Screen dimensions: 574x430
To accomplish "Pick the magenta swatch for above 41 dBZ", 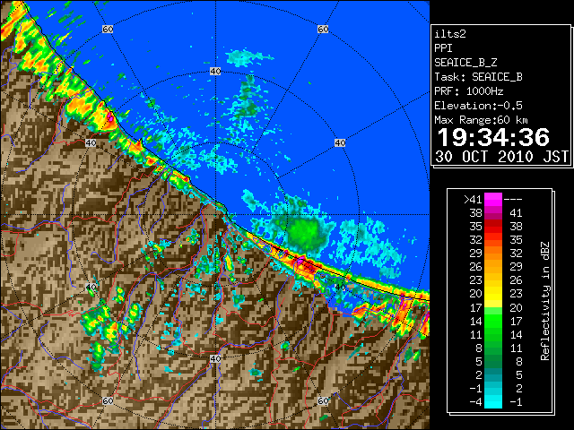I will coord(493,200).
